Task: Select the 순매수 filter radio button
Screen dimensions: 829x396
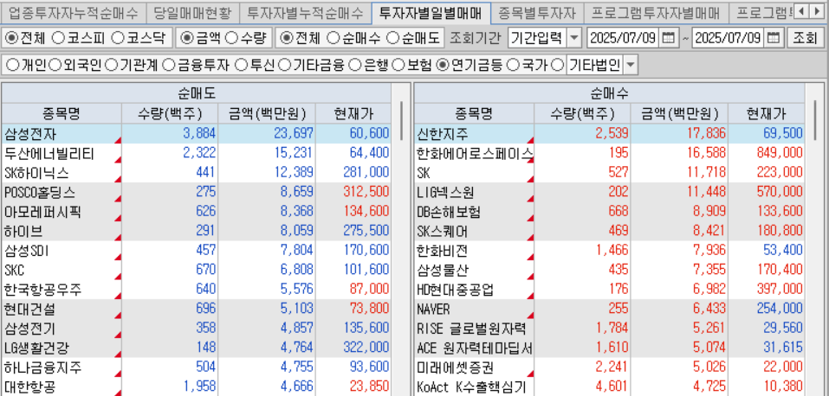Action: [x=334, y=38]
